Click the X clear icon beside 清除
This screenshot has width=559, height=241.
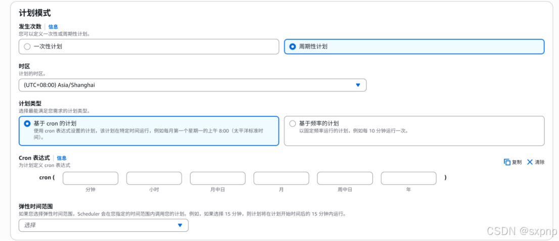point(530,162)
